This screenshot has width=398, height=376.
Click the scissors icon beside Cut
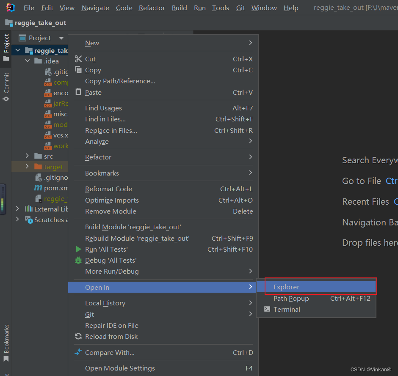pos(78,59)
